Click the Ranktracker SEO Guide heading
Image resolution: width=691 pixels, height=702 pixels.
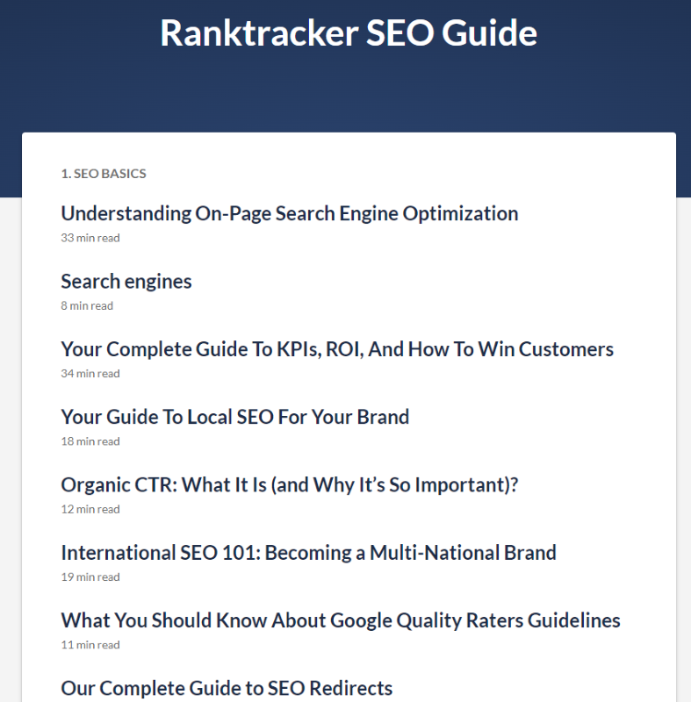tap(349, 32)
